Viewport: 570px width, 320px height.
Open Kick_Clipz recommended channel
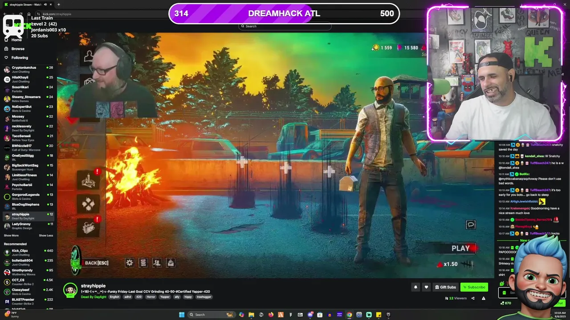coord(28,252)
